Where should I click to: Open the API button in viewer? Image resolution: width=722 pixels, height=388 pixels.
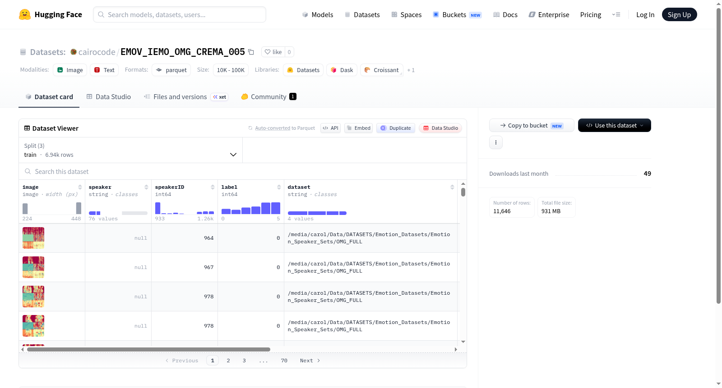click(330, 128)
